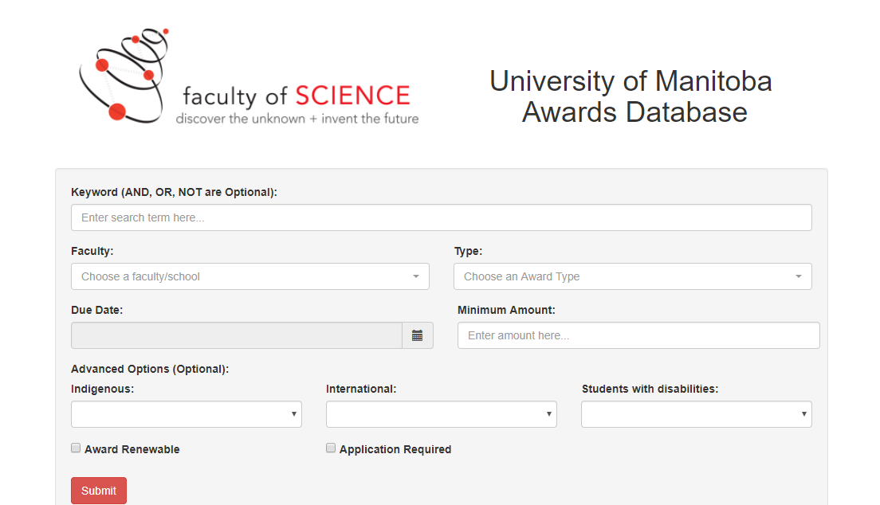Screen dimensions: 880x505
Task: Click the calendar icon next to Due Date
Action: pyautogui.click(x=417, y=335)
